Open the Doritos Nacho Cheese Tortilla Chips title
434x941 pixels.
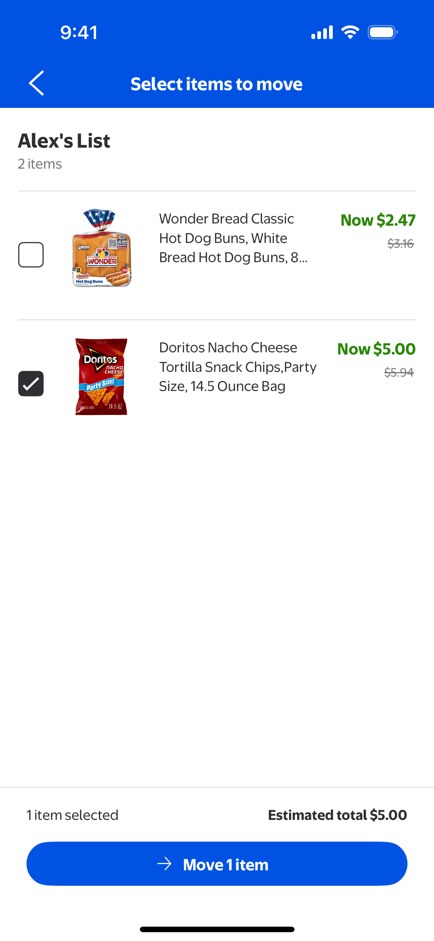237,367
